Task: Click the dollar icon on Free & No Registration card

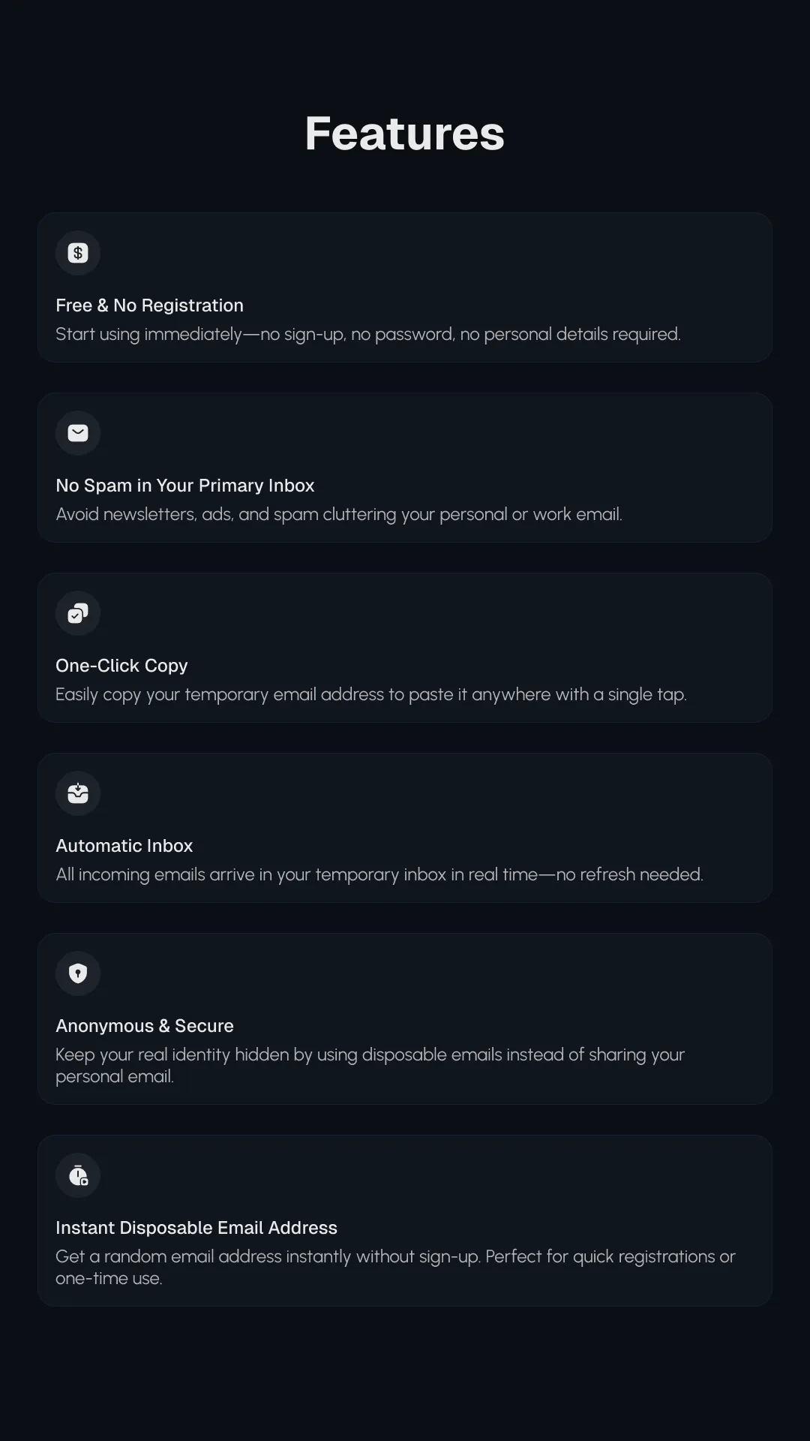Action: [x=77, y=253]
